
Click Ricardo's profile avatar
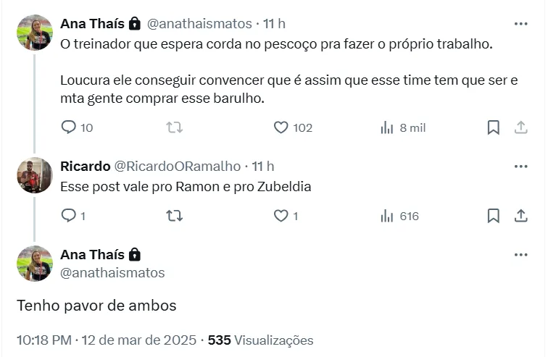click(35, 175)
